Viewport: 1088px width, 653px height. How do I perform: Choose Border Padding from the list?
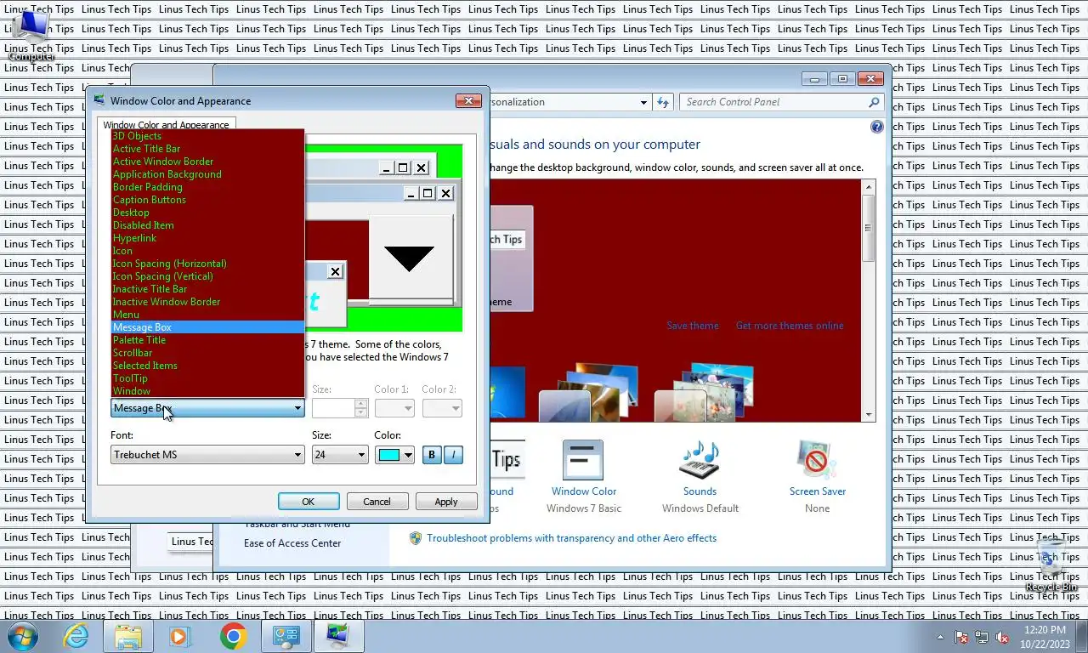207,187
